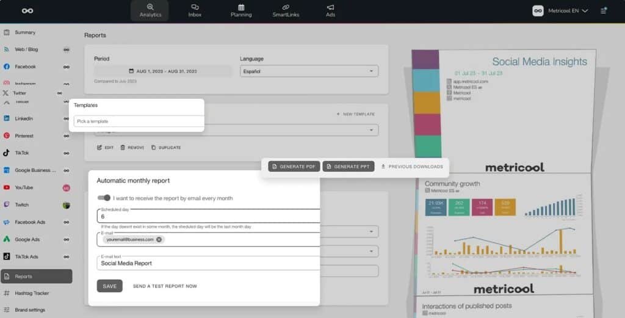Click the purple color tab on report preview
The image size is (625, 318).
pyautogui.click(x=425, y=60)
